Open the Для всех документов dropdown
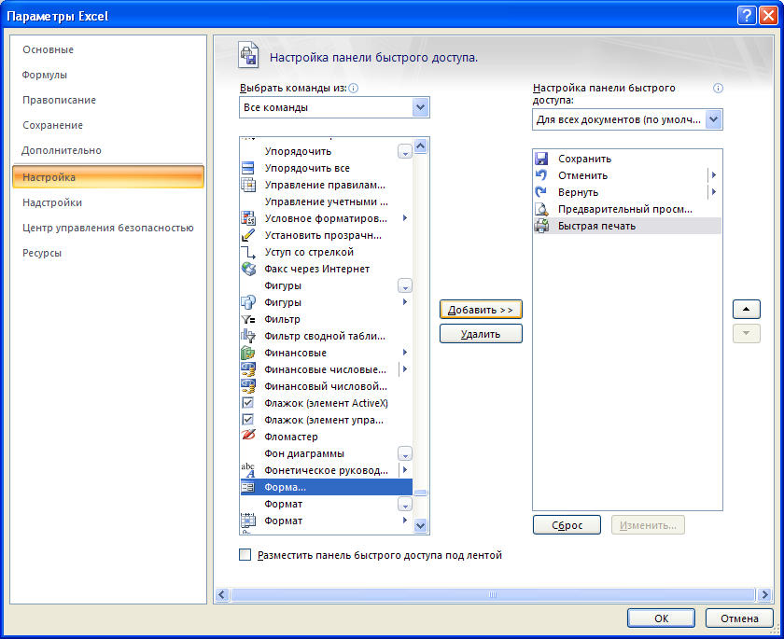 (x=713, y=119)
